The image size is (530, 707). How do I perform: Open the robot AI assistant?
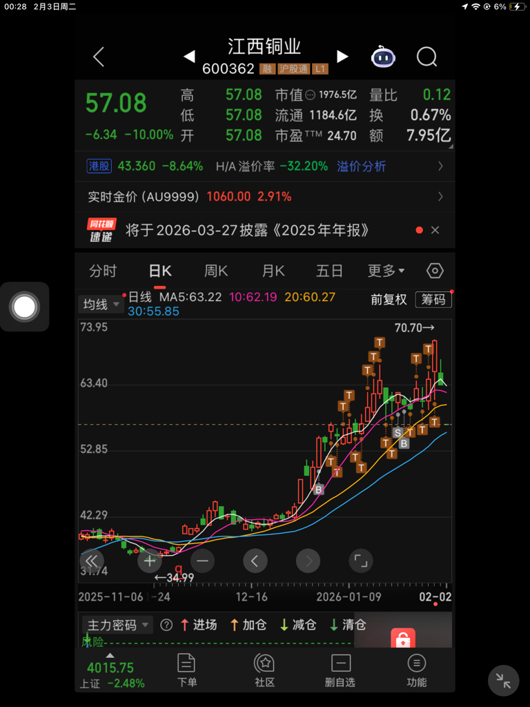point(383,57)
